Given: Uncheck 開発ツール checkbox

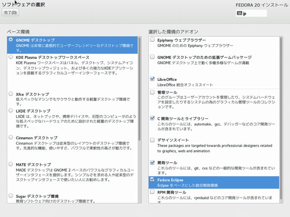Looking at the screenshot, I should [x=152, y=162].
